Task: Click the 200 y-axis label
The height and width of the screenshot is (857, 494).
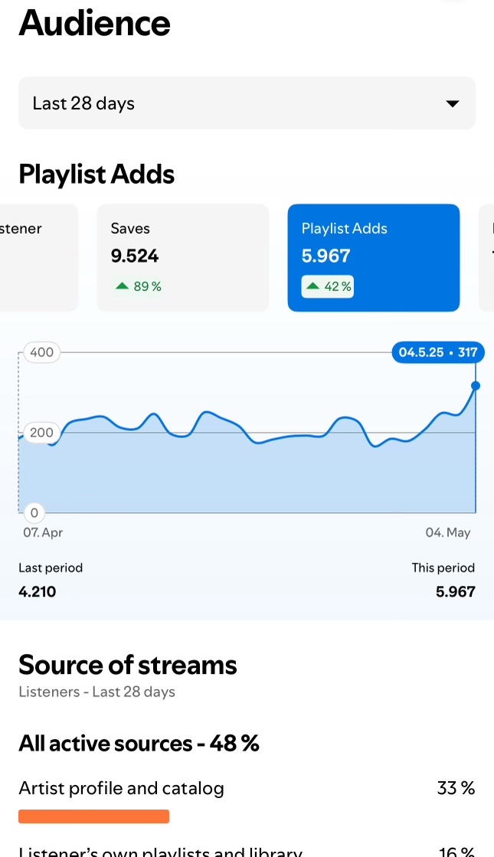Action: click(x=41, y=433)
